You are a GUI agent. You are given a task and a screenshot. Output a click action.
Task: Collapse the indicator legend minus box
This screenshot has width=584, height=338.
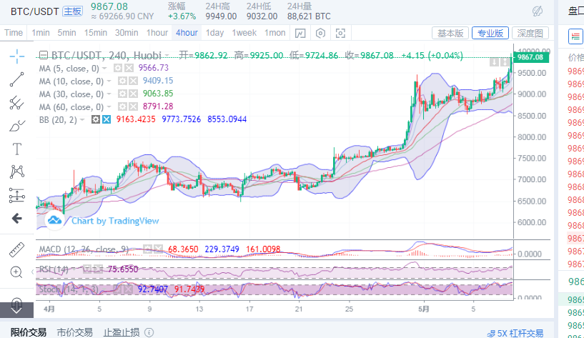43,56
